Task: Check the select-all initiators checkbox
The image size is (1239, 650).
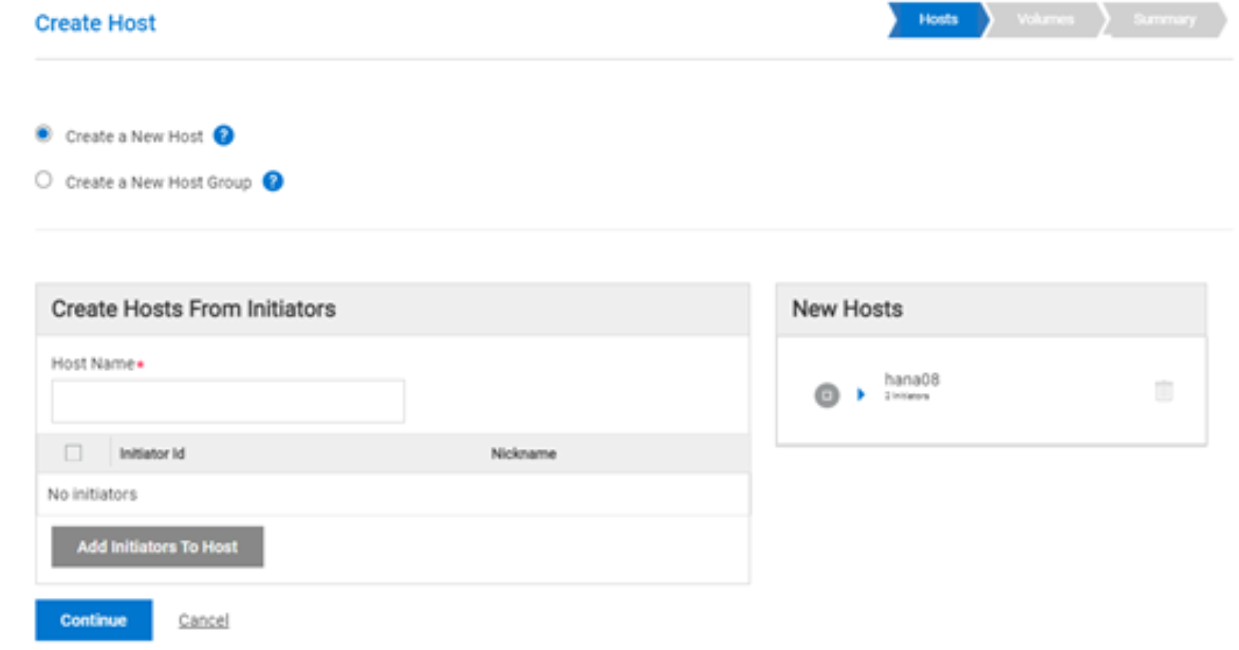Action: coord(73,452)
